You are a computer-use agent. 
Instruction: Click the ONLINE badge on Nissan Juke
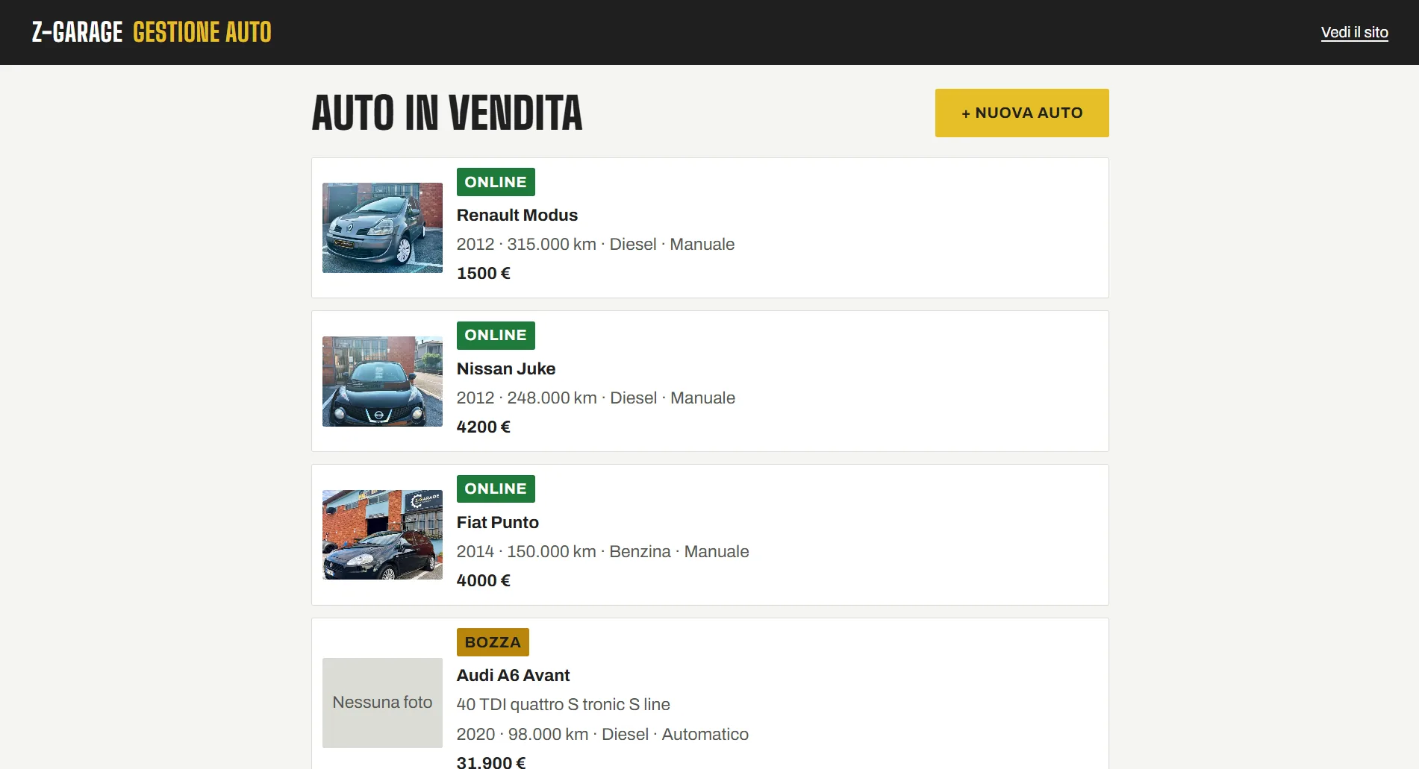tap(496, 336)
